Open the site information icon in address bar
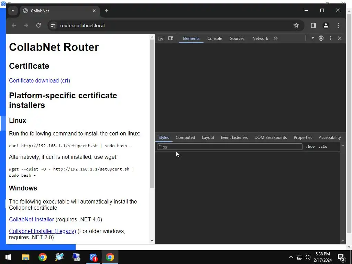The height and width of the screenshot is (264, 352). click(53, 25)
